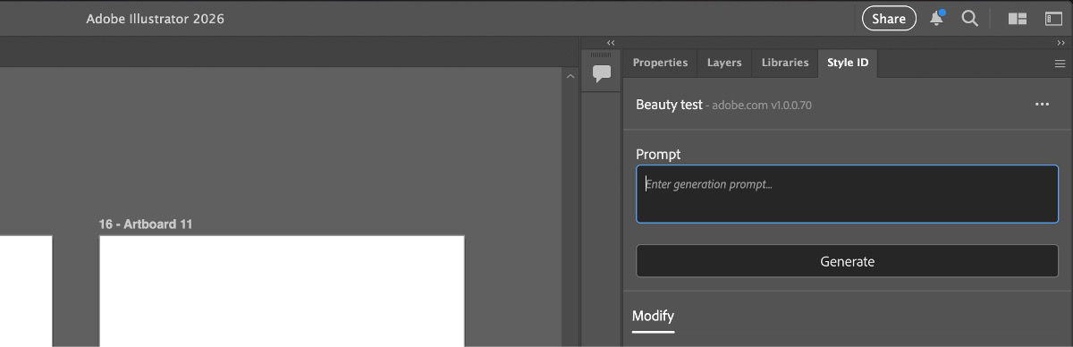The image size is (1073, 347).
Task: Open the panel hamburger menu
Action: 1060,63
